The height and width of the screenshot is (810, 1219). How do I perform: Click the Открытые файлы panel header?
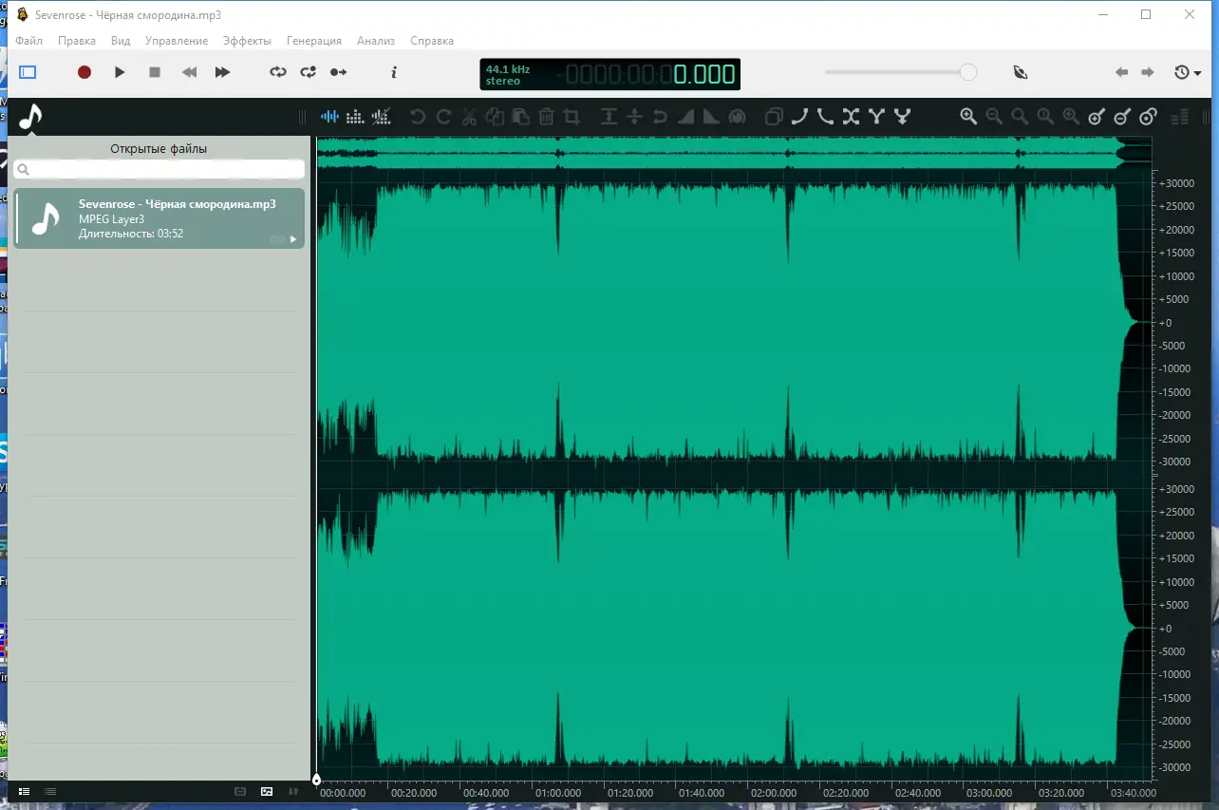(x=159, y=148)
